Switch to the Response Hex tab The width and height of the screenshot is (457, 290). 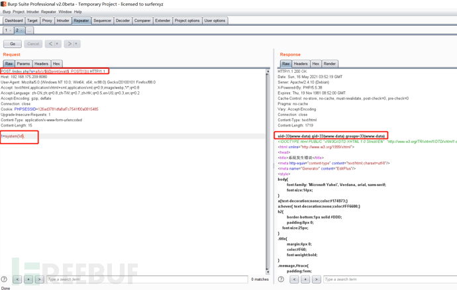coord(316,64)
